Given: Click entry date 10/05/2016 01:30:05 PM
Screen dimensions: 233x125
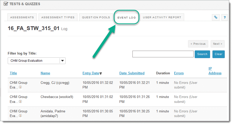Looking at the screenshot, I should 98,113.
